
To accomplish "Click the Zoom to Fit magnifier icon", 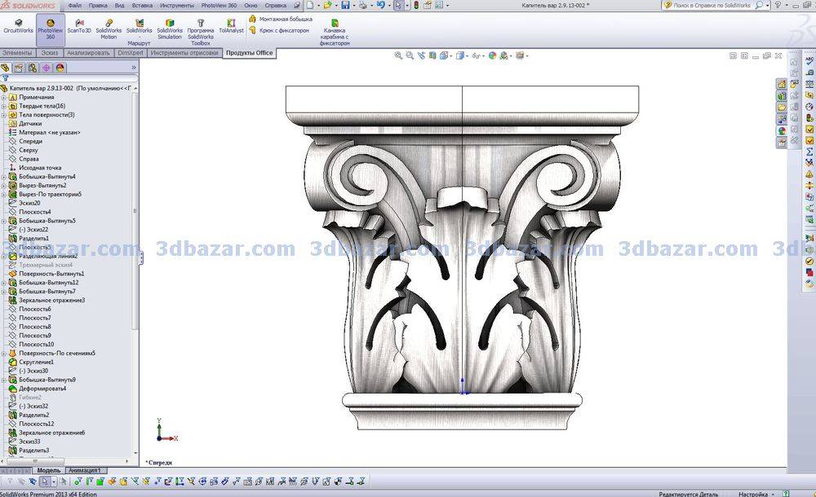I will click(398, 56).
